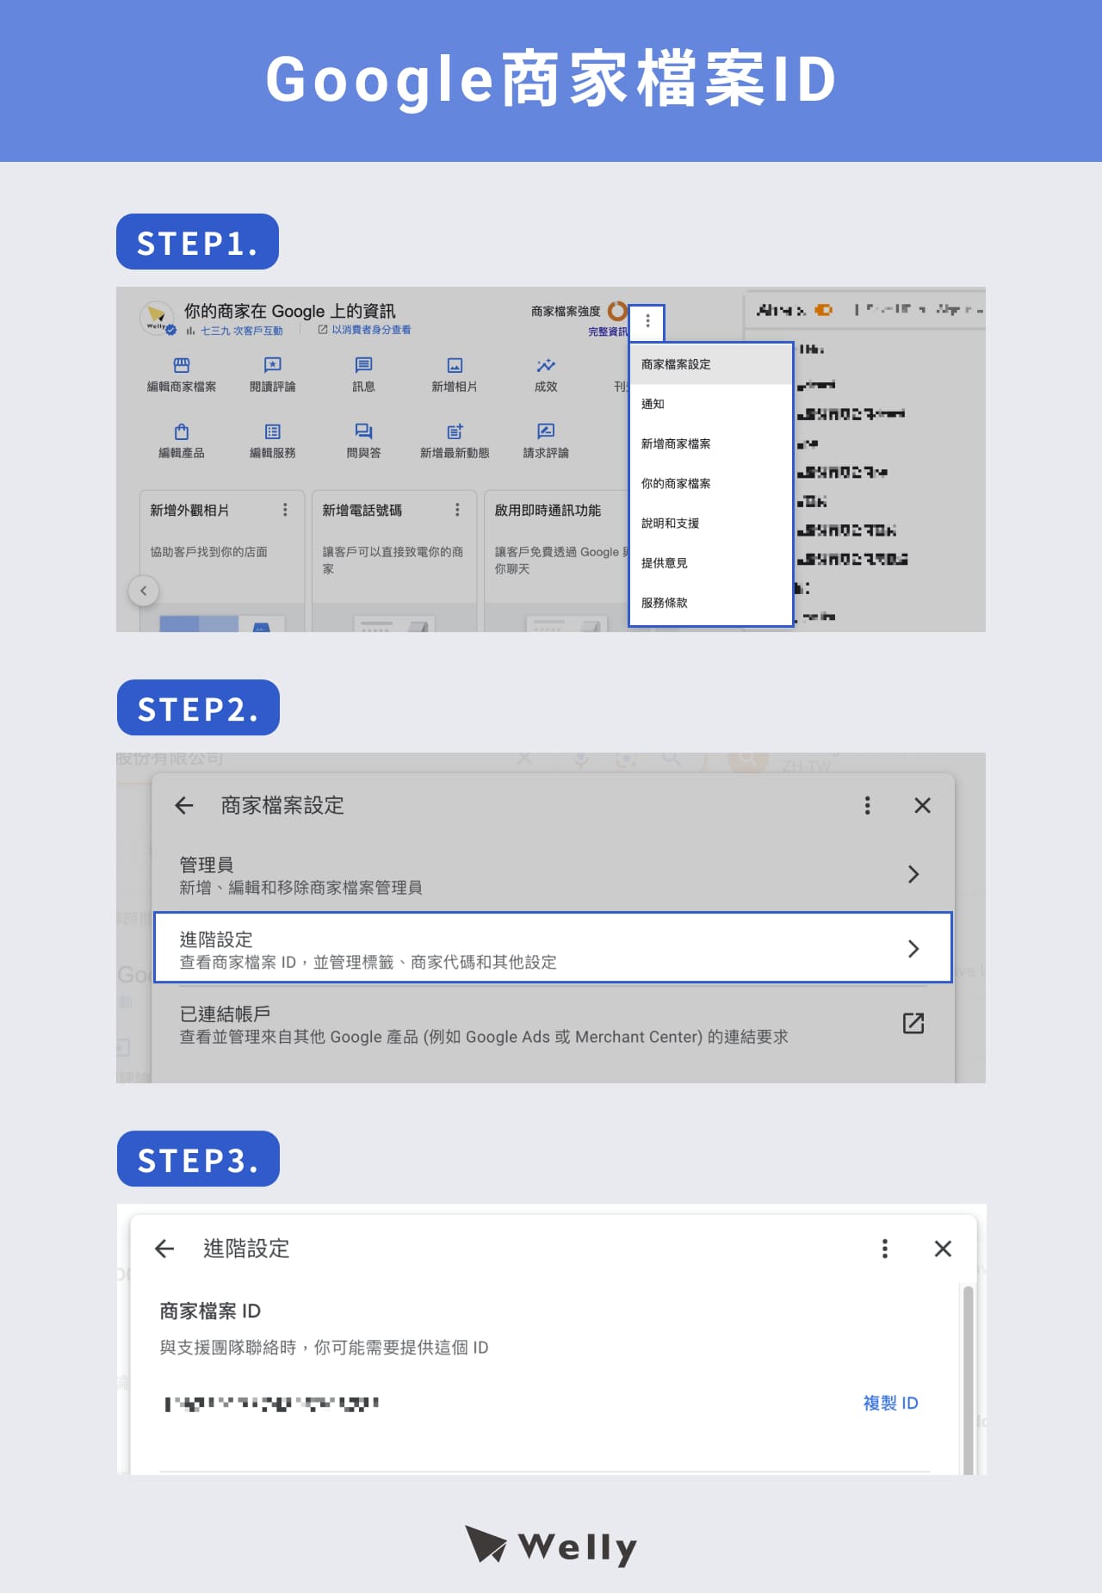Select 商家檔案設定 from the dropdown menu

711,364
